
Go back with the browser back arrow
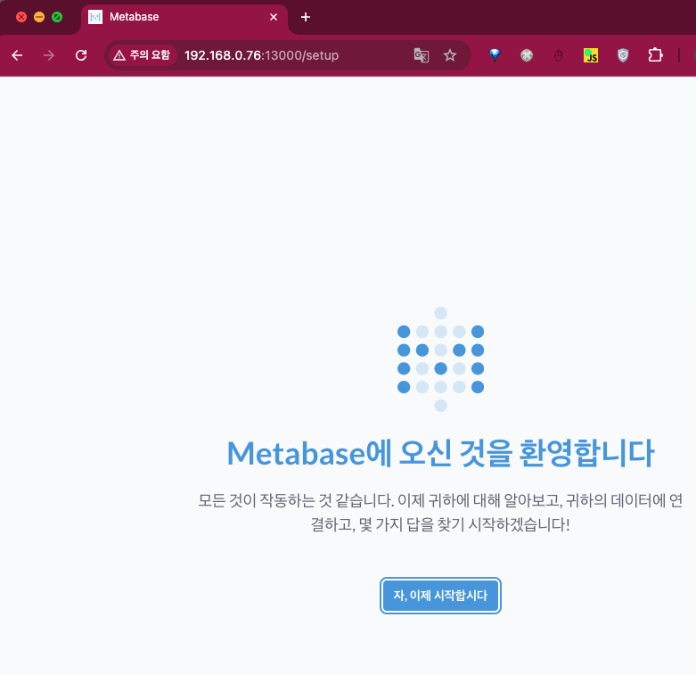pos(17,55)
